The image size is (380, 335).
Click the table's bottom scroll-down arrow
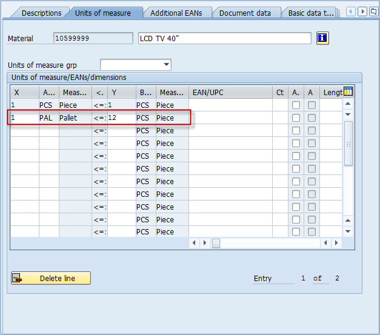tap(348, 231)
